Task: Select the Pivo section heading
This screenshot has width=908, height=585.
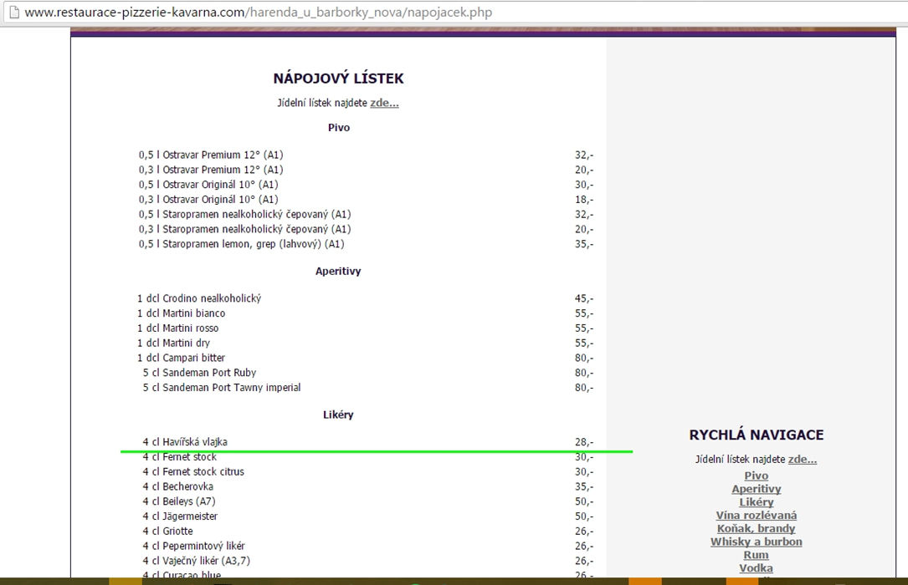Action: click(x=339, y=128)
